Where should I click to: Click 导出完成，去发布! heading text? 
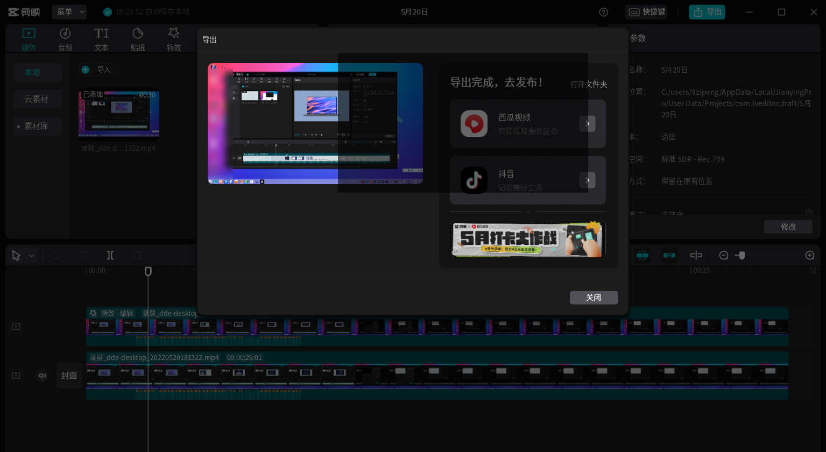497,82
